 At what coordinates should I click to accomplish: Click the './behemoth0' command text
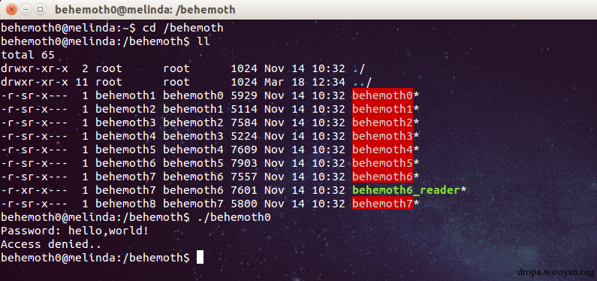[x=234, y=217]
